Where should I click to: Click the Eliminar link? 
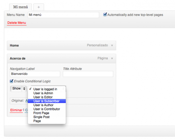click(x=16, y=110)
